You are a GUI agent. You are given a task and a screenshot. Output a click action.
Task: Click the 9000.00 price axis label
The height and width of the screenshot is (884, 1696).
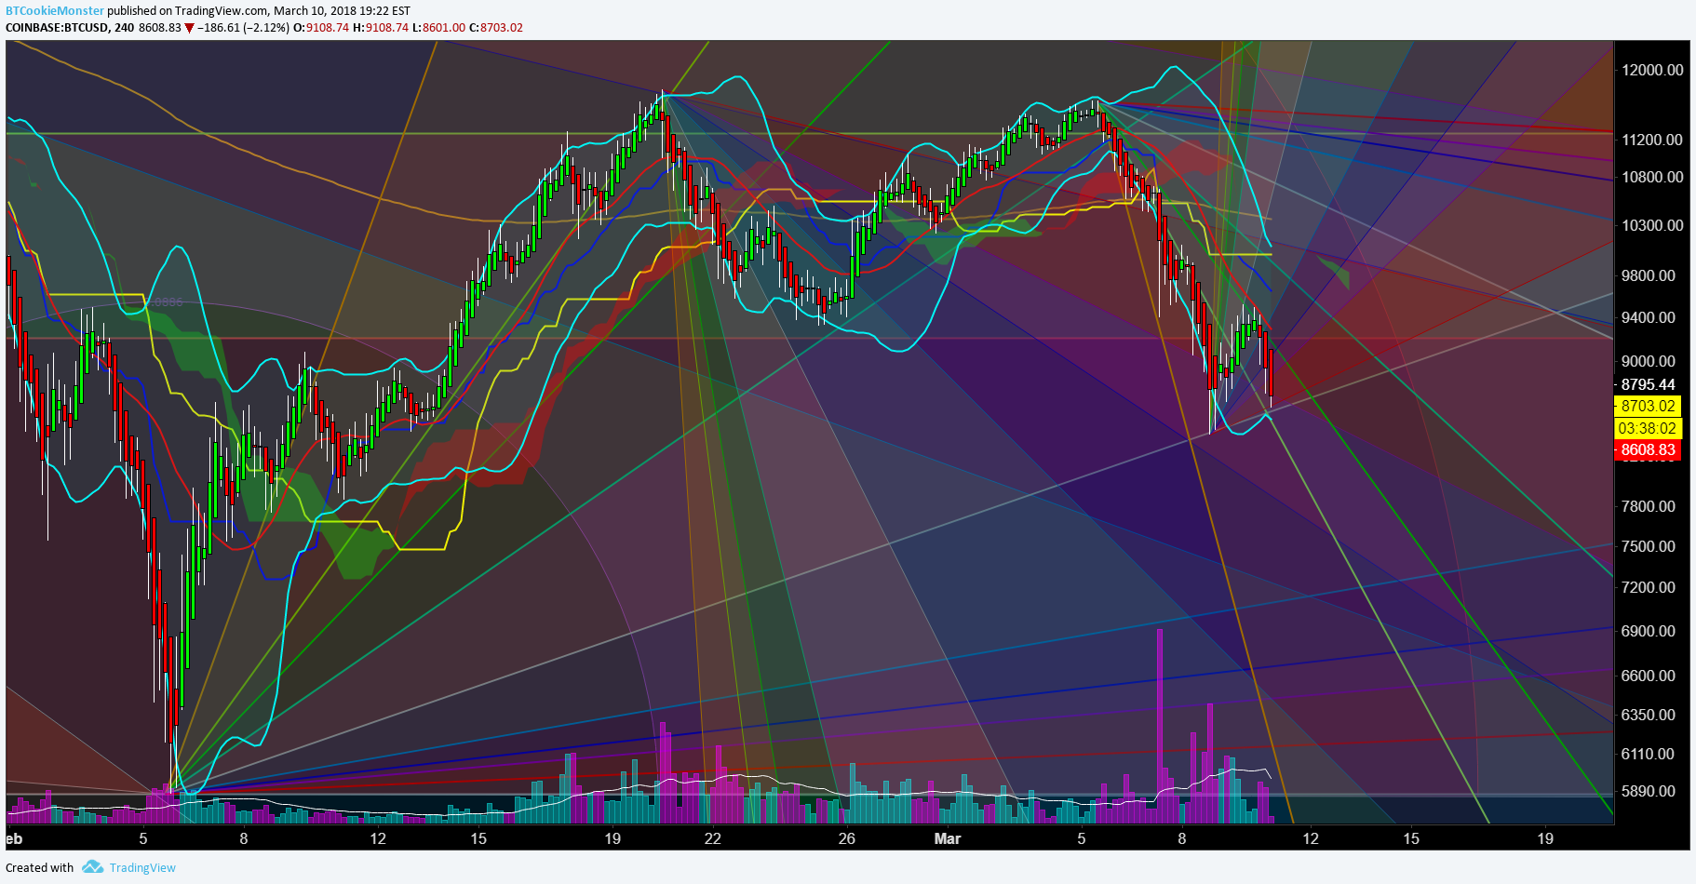(1648, 361)
